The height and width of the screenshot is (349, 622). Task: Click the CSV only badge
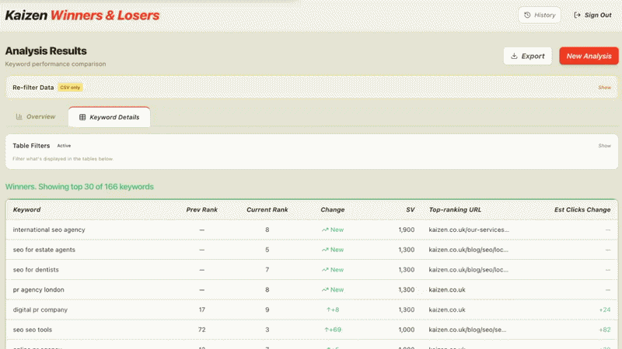click(70, 88)
